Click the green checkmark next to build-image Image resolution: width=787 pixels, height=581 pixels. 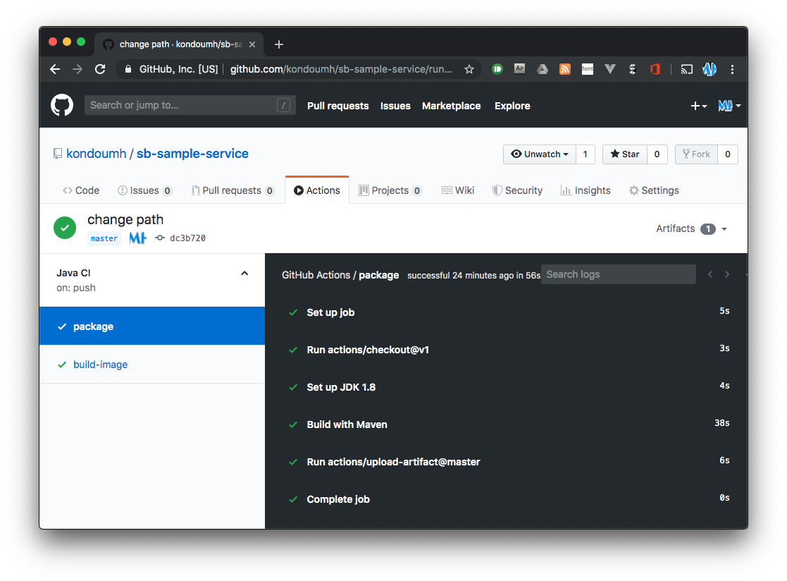(x=61, y=364)
